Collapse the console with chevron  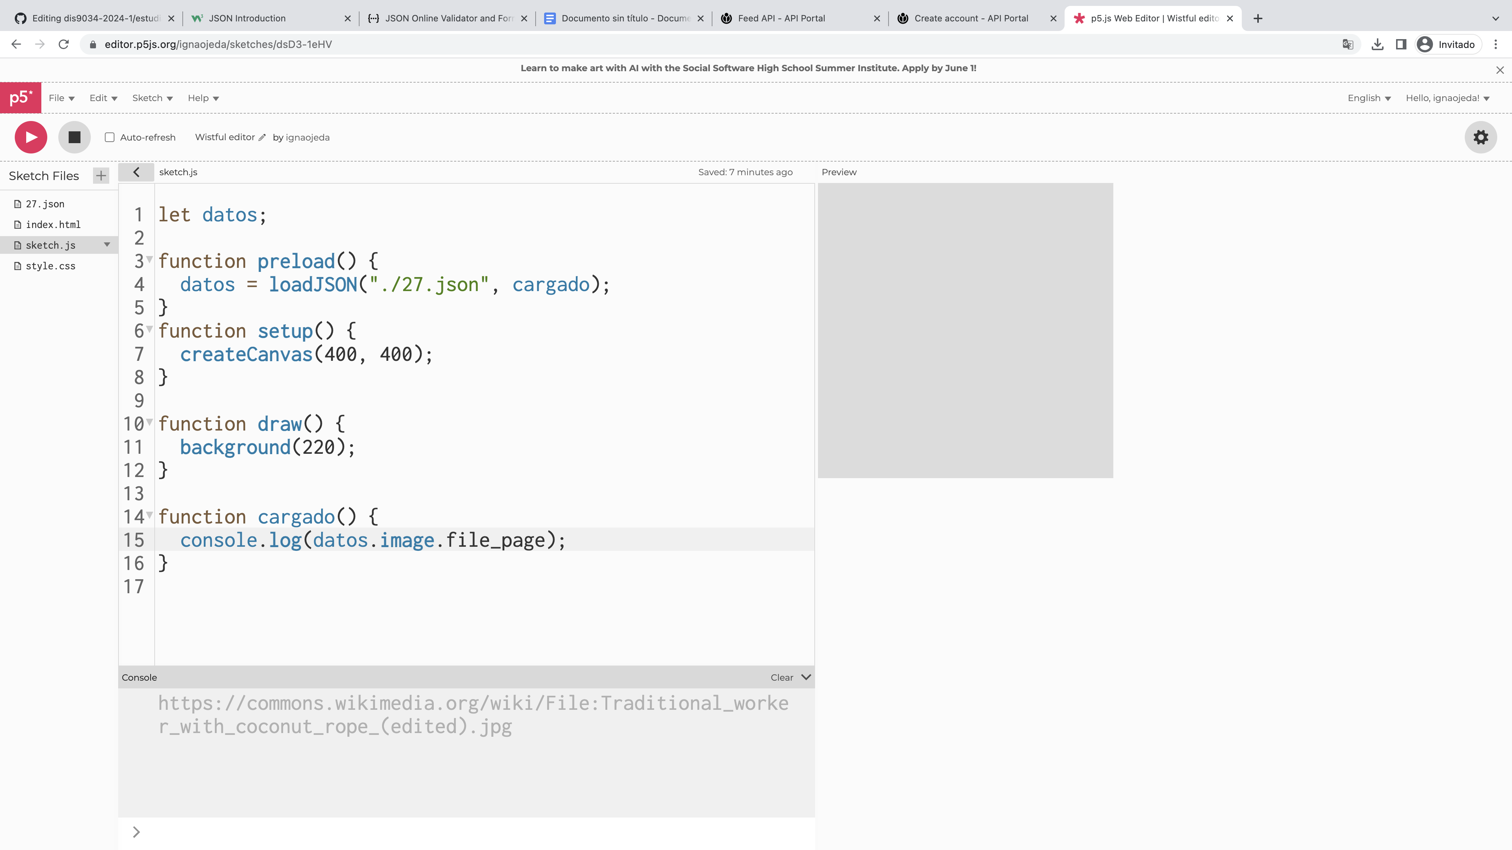point(807,677)
